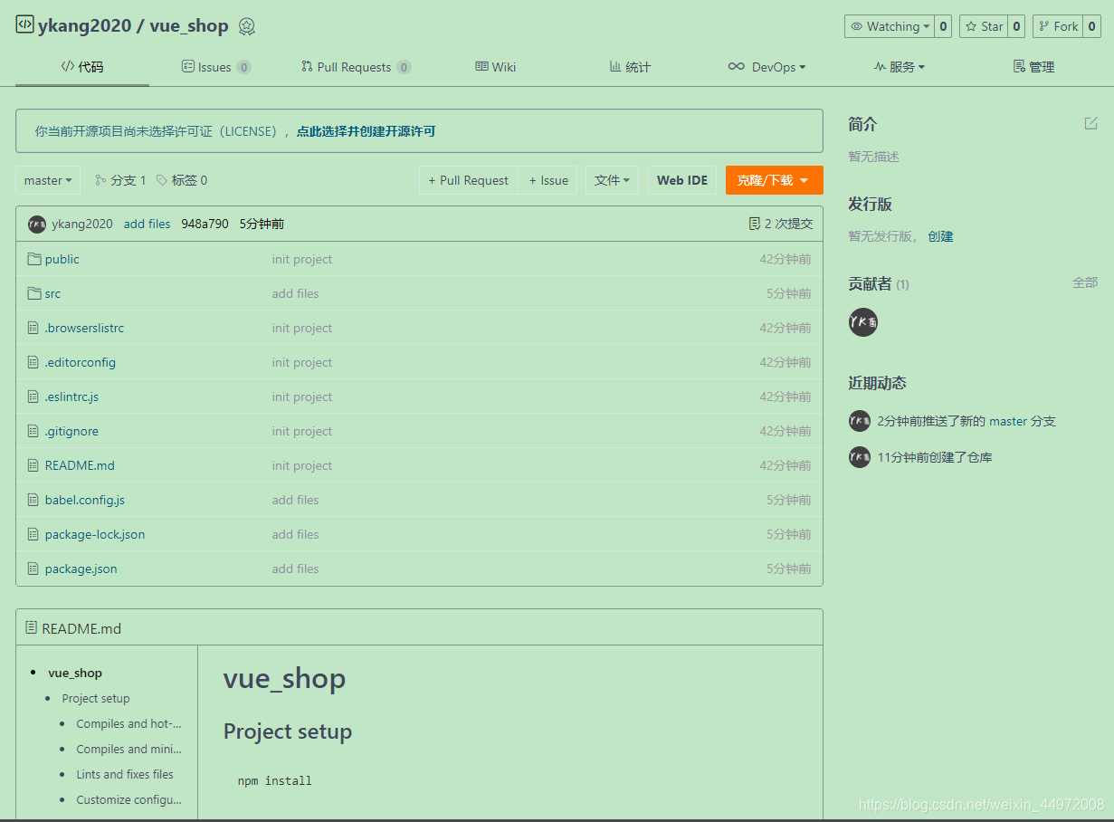Click the + Pull Request button
Image resolution: width=1114 pixels, height=822 pixels.
469,180
